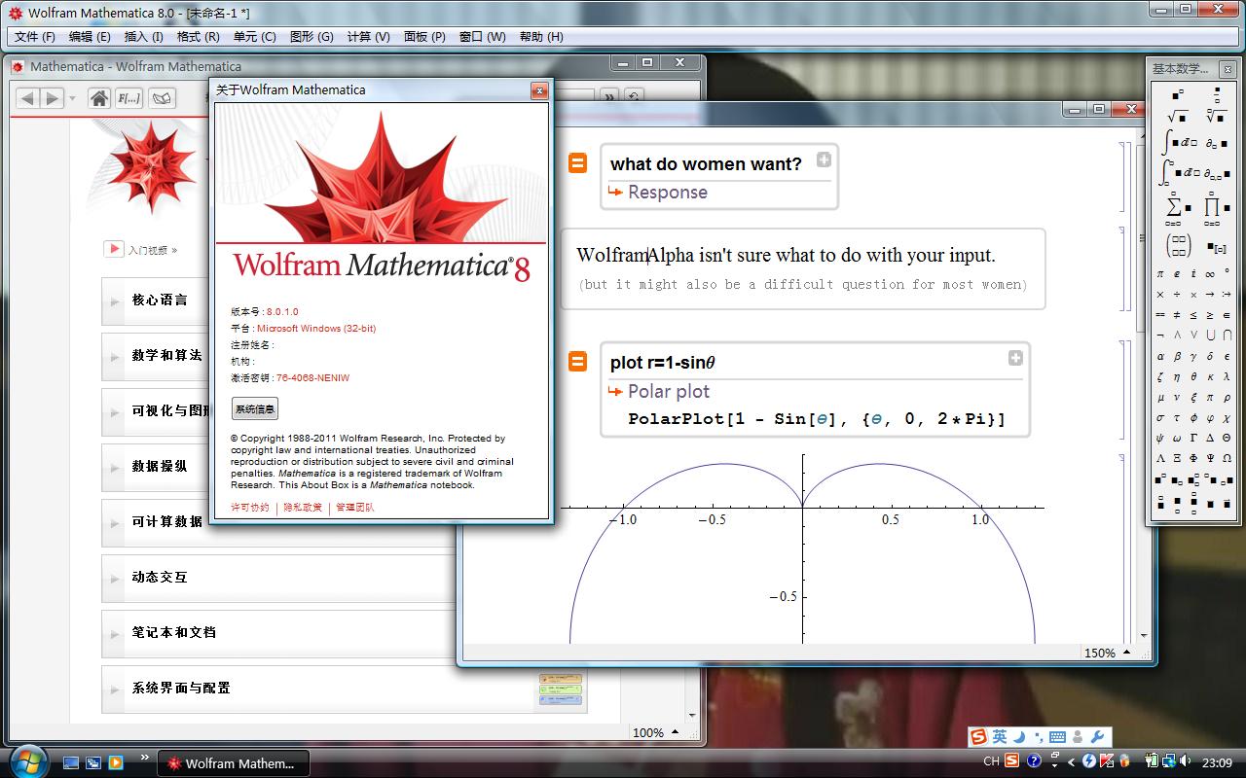Insert square root template from palette
The height and width of the screenshot is (778, 1246).
tap(1177, 118)
